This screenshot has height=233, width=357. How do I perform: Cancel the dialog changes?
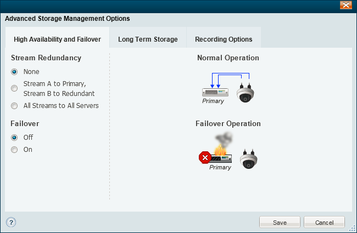coord(324,222)
